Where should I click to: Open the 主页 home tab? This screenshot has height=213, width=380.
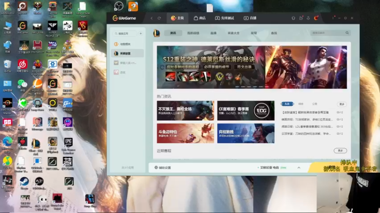177,18
